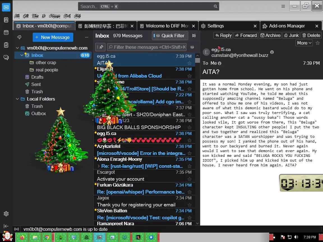Collapse the Inbox folder subtree
323x242 pixels.
(22, 55)
